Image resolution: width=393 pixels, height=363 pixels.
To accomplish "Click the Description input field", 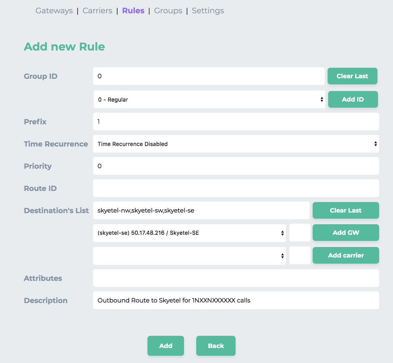I will 236,300.
